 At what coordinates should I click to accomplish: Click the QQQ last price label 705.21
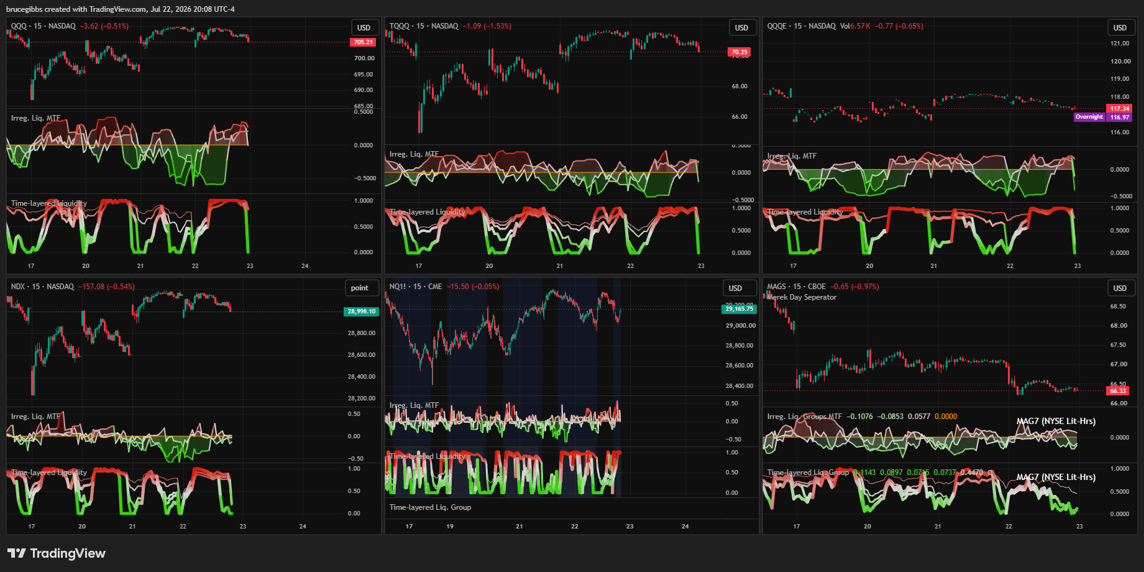coord(364,42)
